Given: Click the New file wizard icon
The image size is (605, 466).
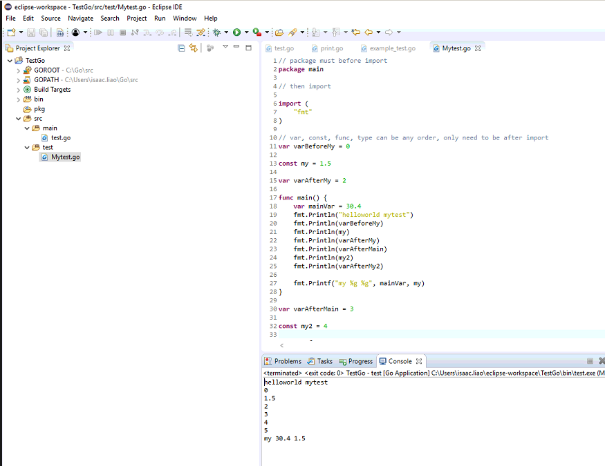Looking at the screenshot, I should click(x=12, y=32).
